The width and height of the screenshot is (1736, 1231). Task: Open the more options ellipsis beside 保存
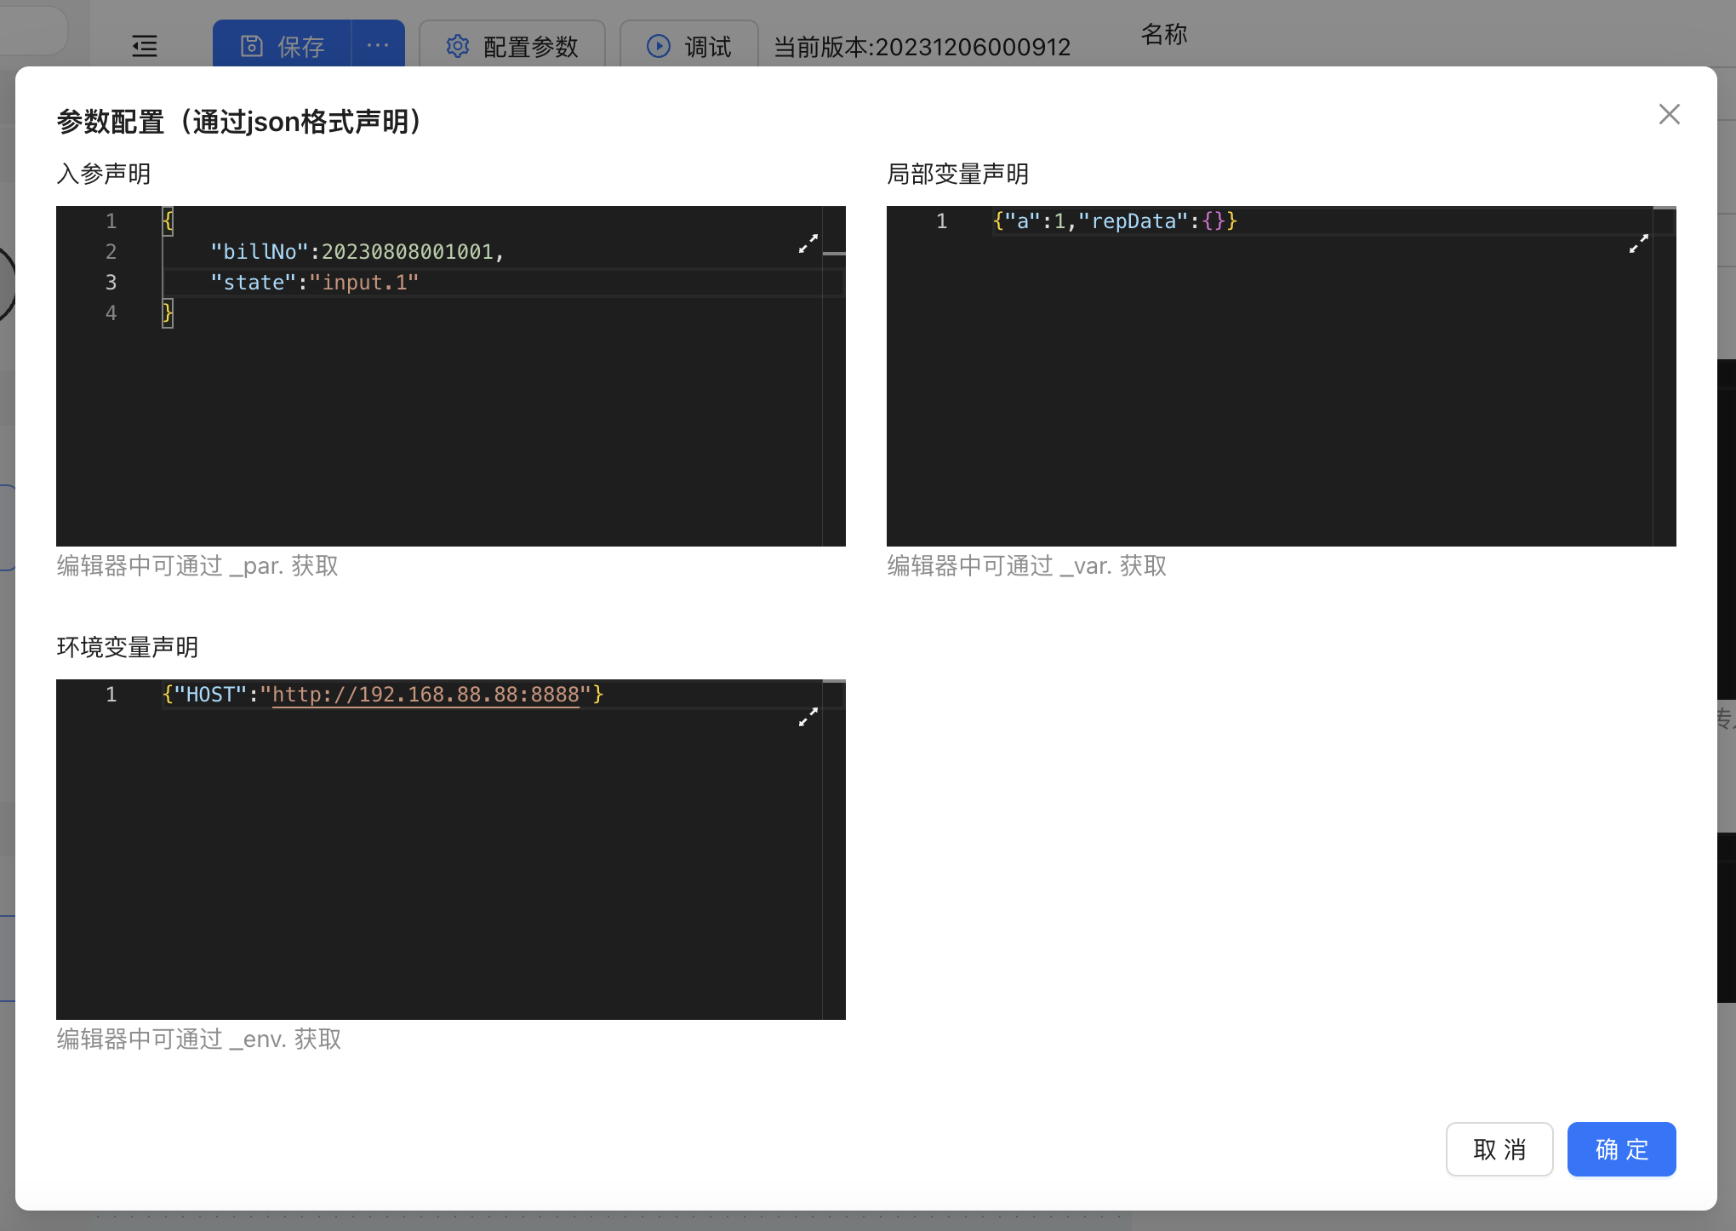378,46
